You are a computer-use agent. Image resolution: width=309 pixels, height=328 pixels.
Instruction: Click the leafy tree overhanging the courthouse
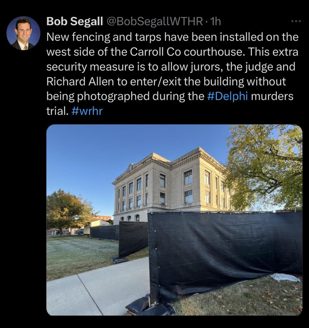(264, 167)
